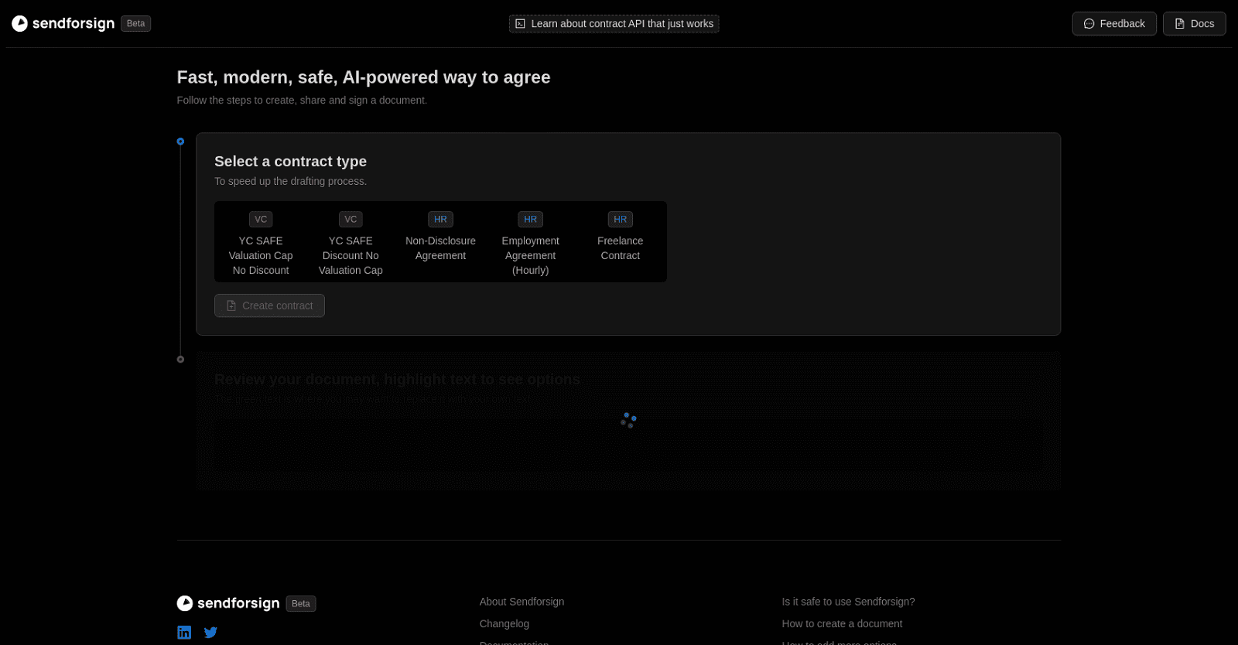Open the Changelog footer link
The image size is (1238, 645).
504,624
